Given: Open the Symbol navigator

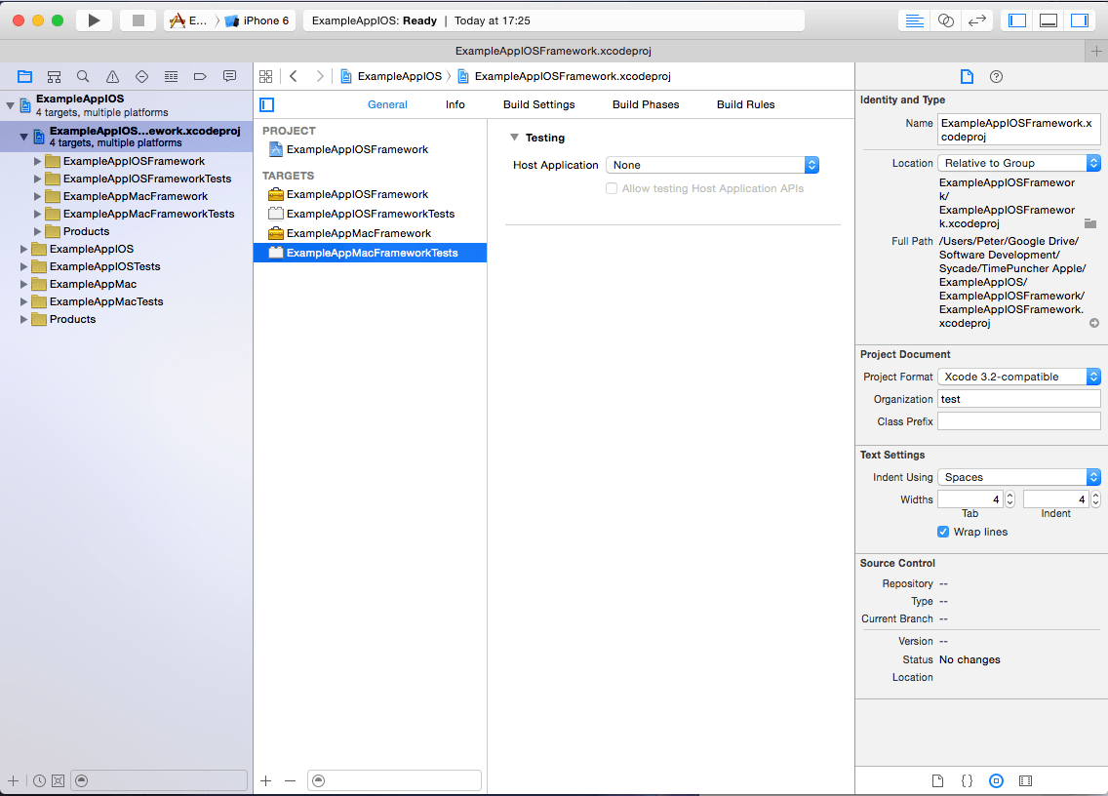Looking at the screenshot, I should (54, 76).
